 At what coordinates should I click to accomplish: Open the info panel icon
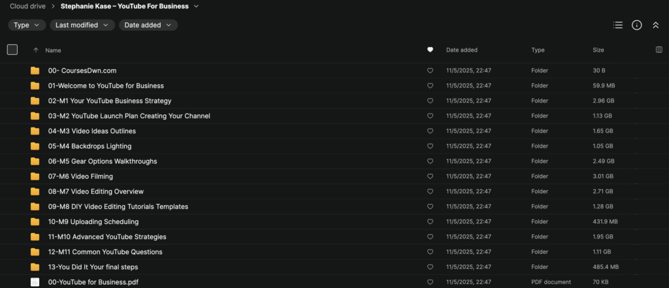(637, 25)
